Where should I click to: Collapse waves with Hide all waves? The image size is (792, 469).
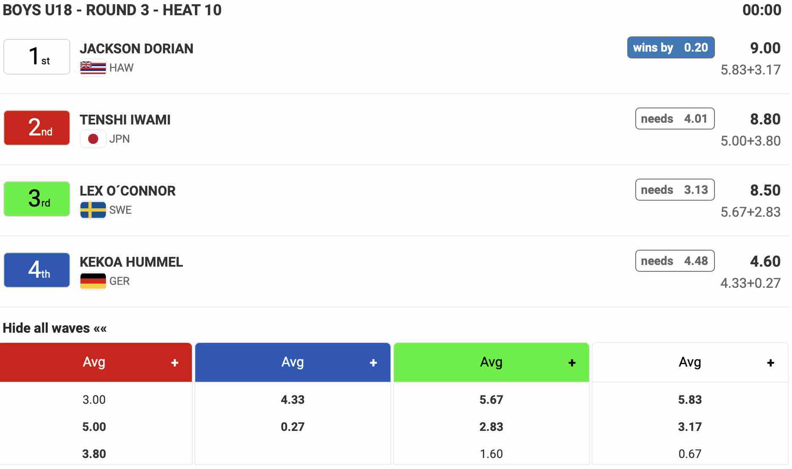55,328
